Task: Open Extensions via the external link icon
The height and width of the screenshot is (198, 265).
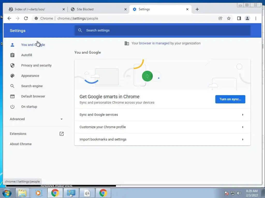Action: (x=62, y=134)
